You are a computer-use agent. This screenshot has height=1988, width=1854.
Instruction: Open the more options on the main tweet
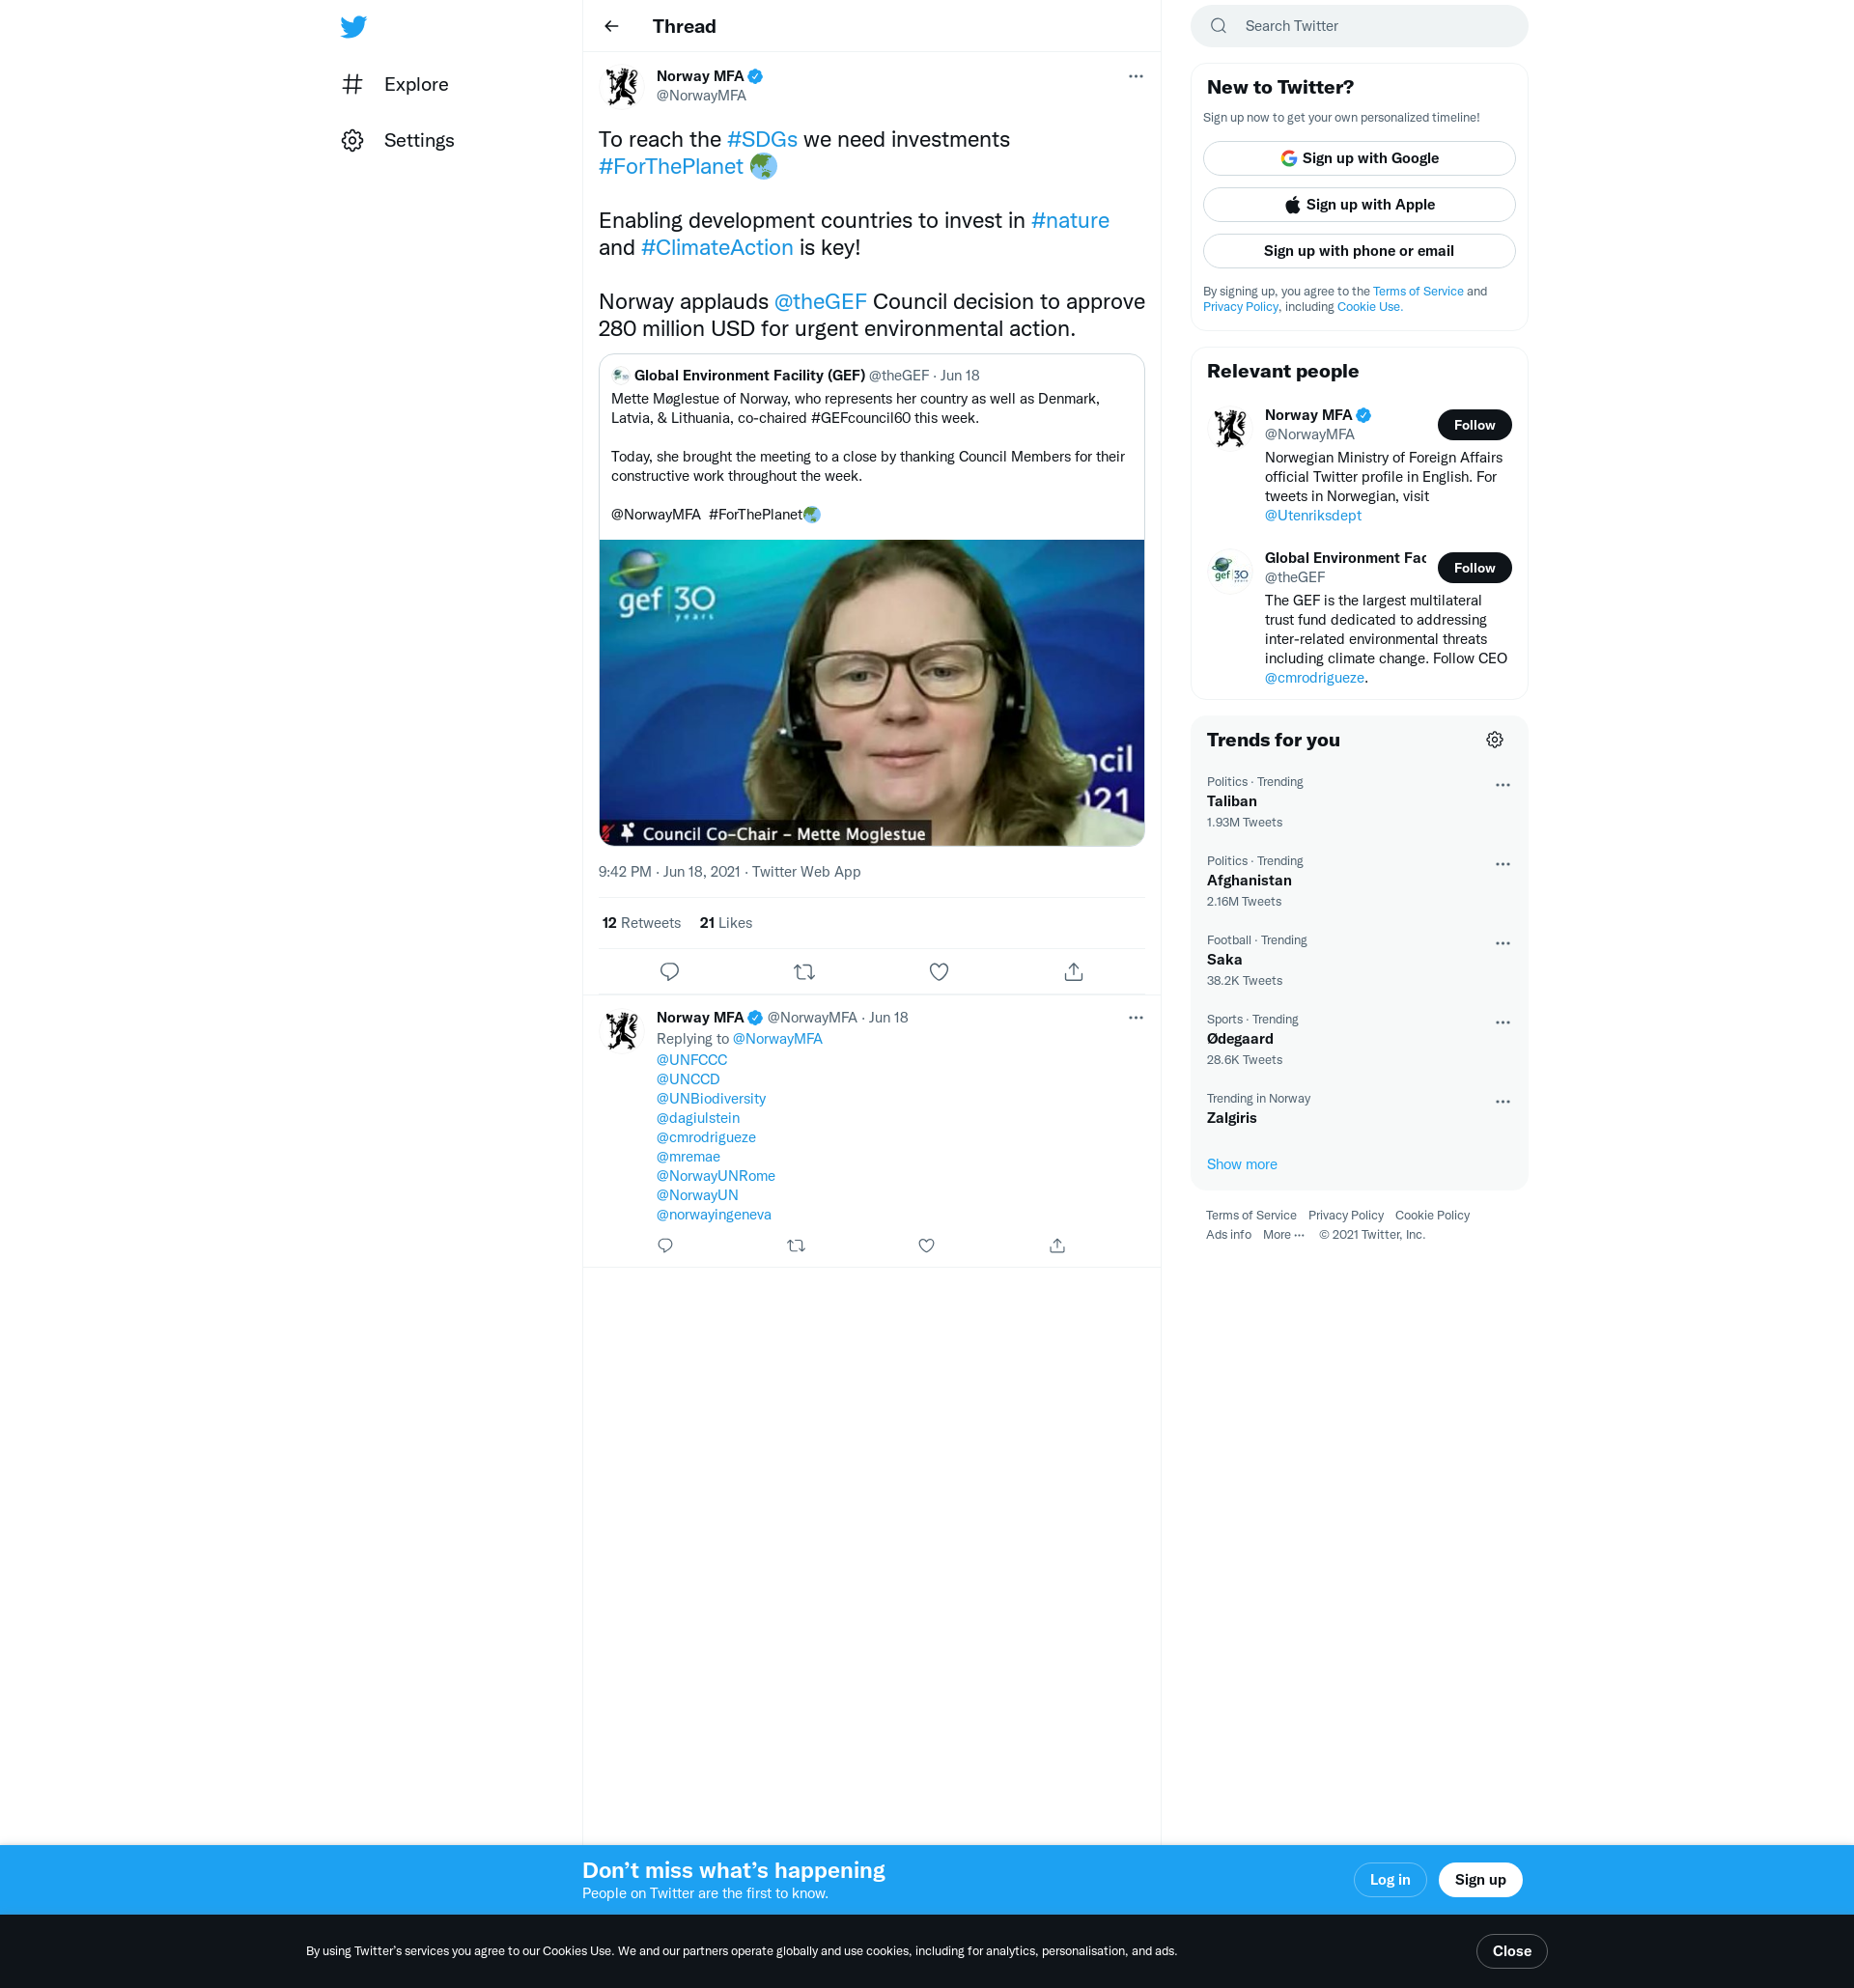click(x=1135, y=77)
